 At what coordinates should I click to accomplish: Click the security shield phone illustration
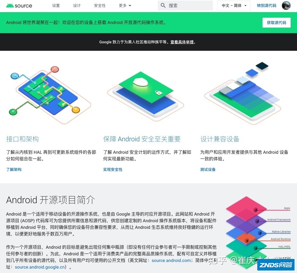click(x=146, y=96)
